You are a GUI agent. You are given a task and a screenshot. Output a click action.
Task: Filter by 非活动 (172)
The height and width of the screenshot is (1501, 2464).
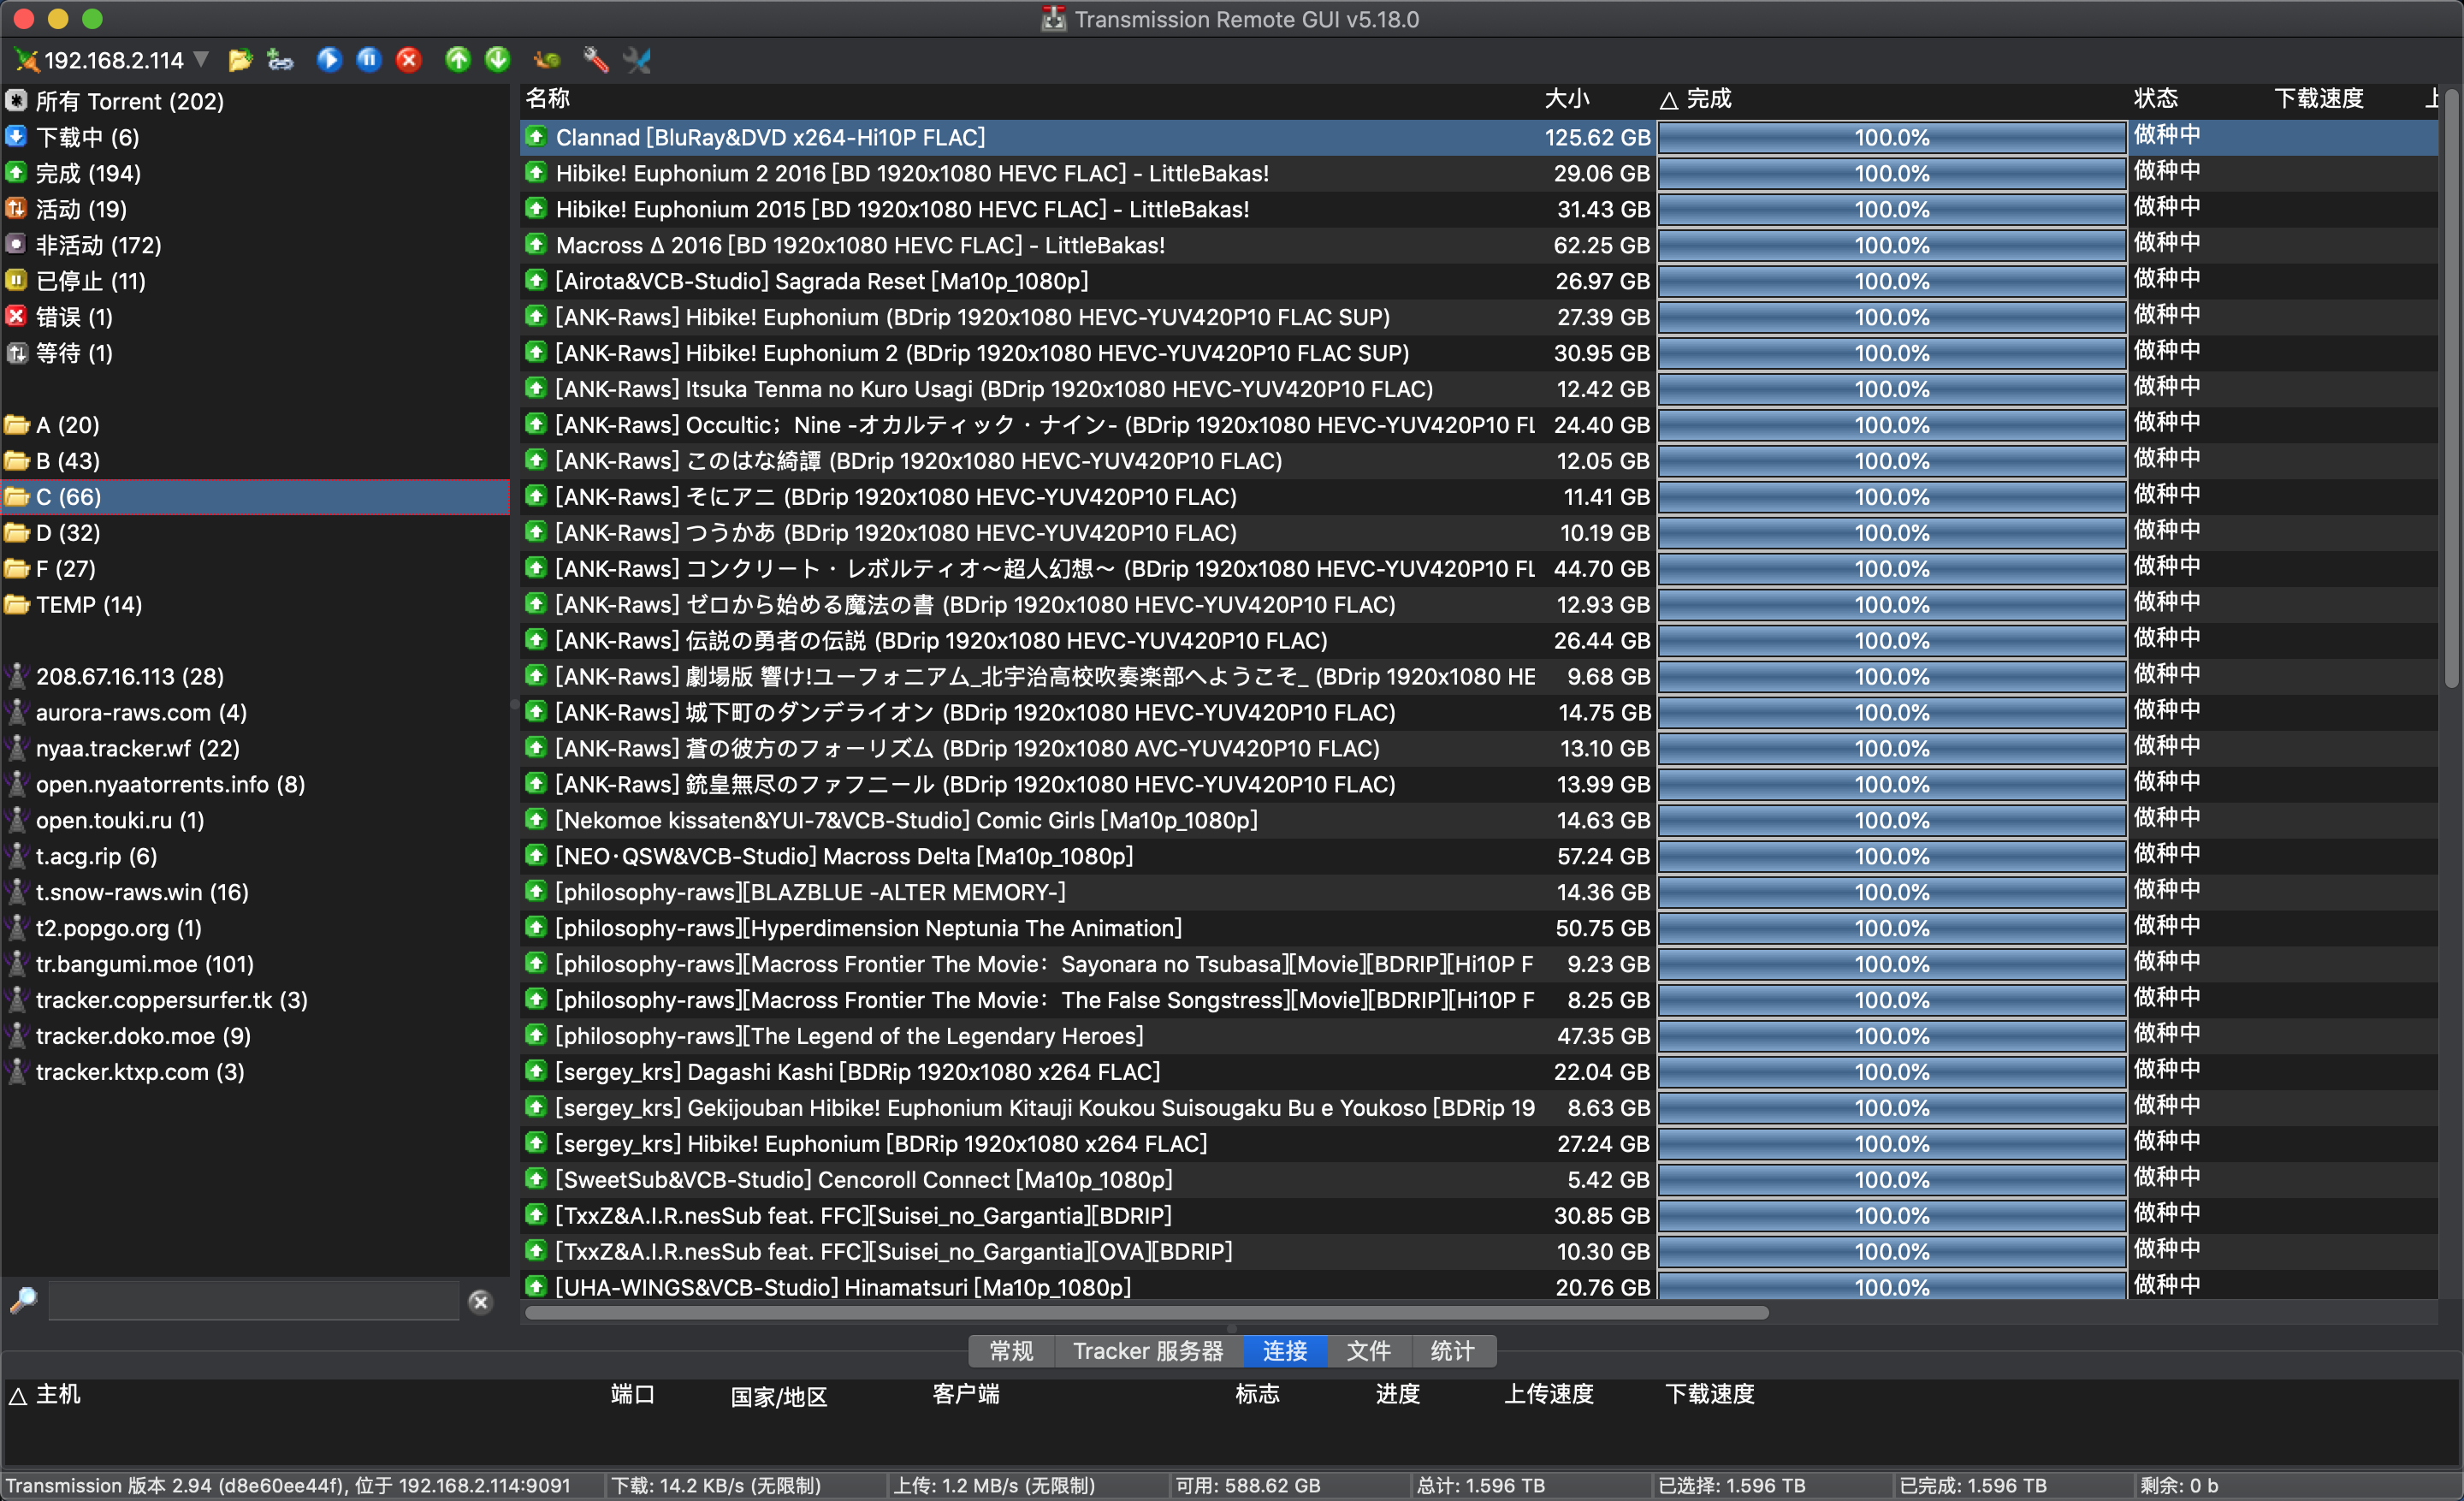pos(99,245)
